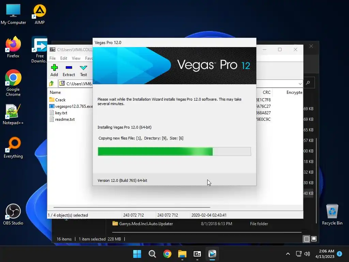Select readme.txt in the archive list

click(x=62, y=119)
